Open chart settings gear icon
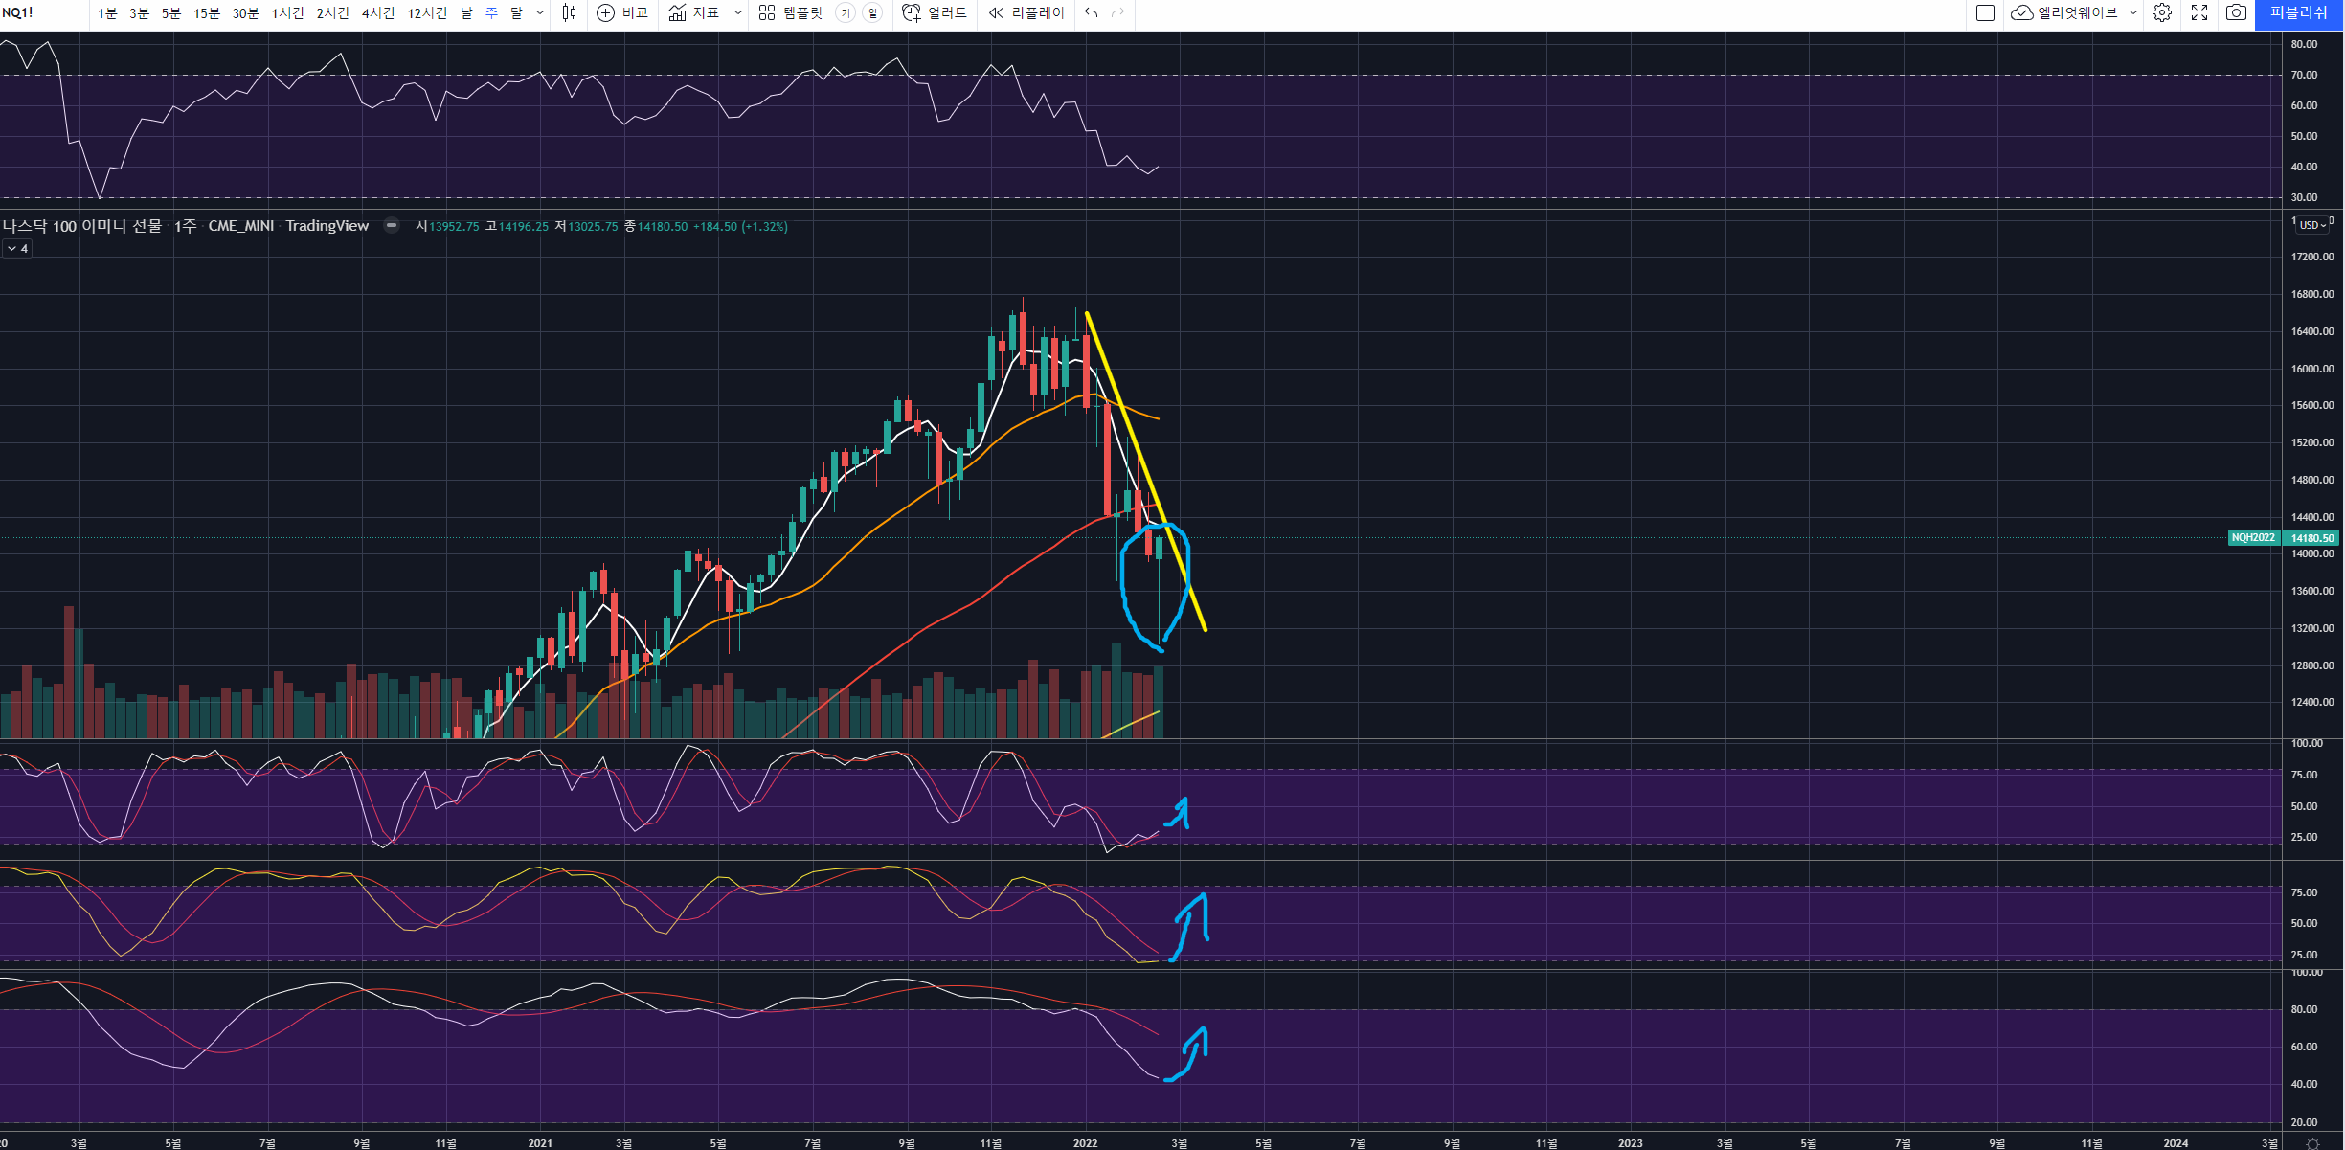The height and width of the screenshot is (1150, 2345). click(2162, 12)
